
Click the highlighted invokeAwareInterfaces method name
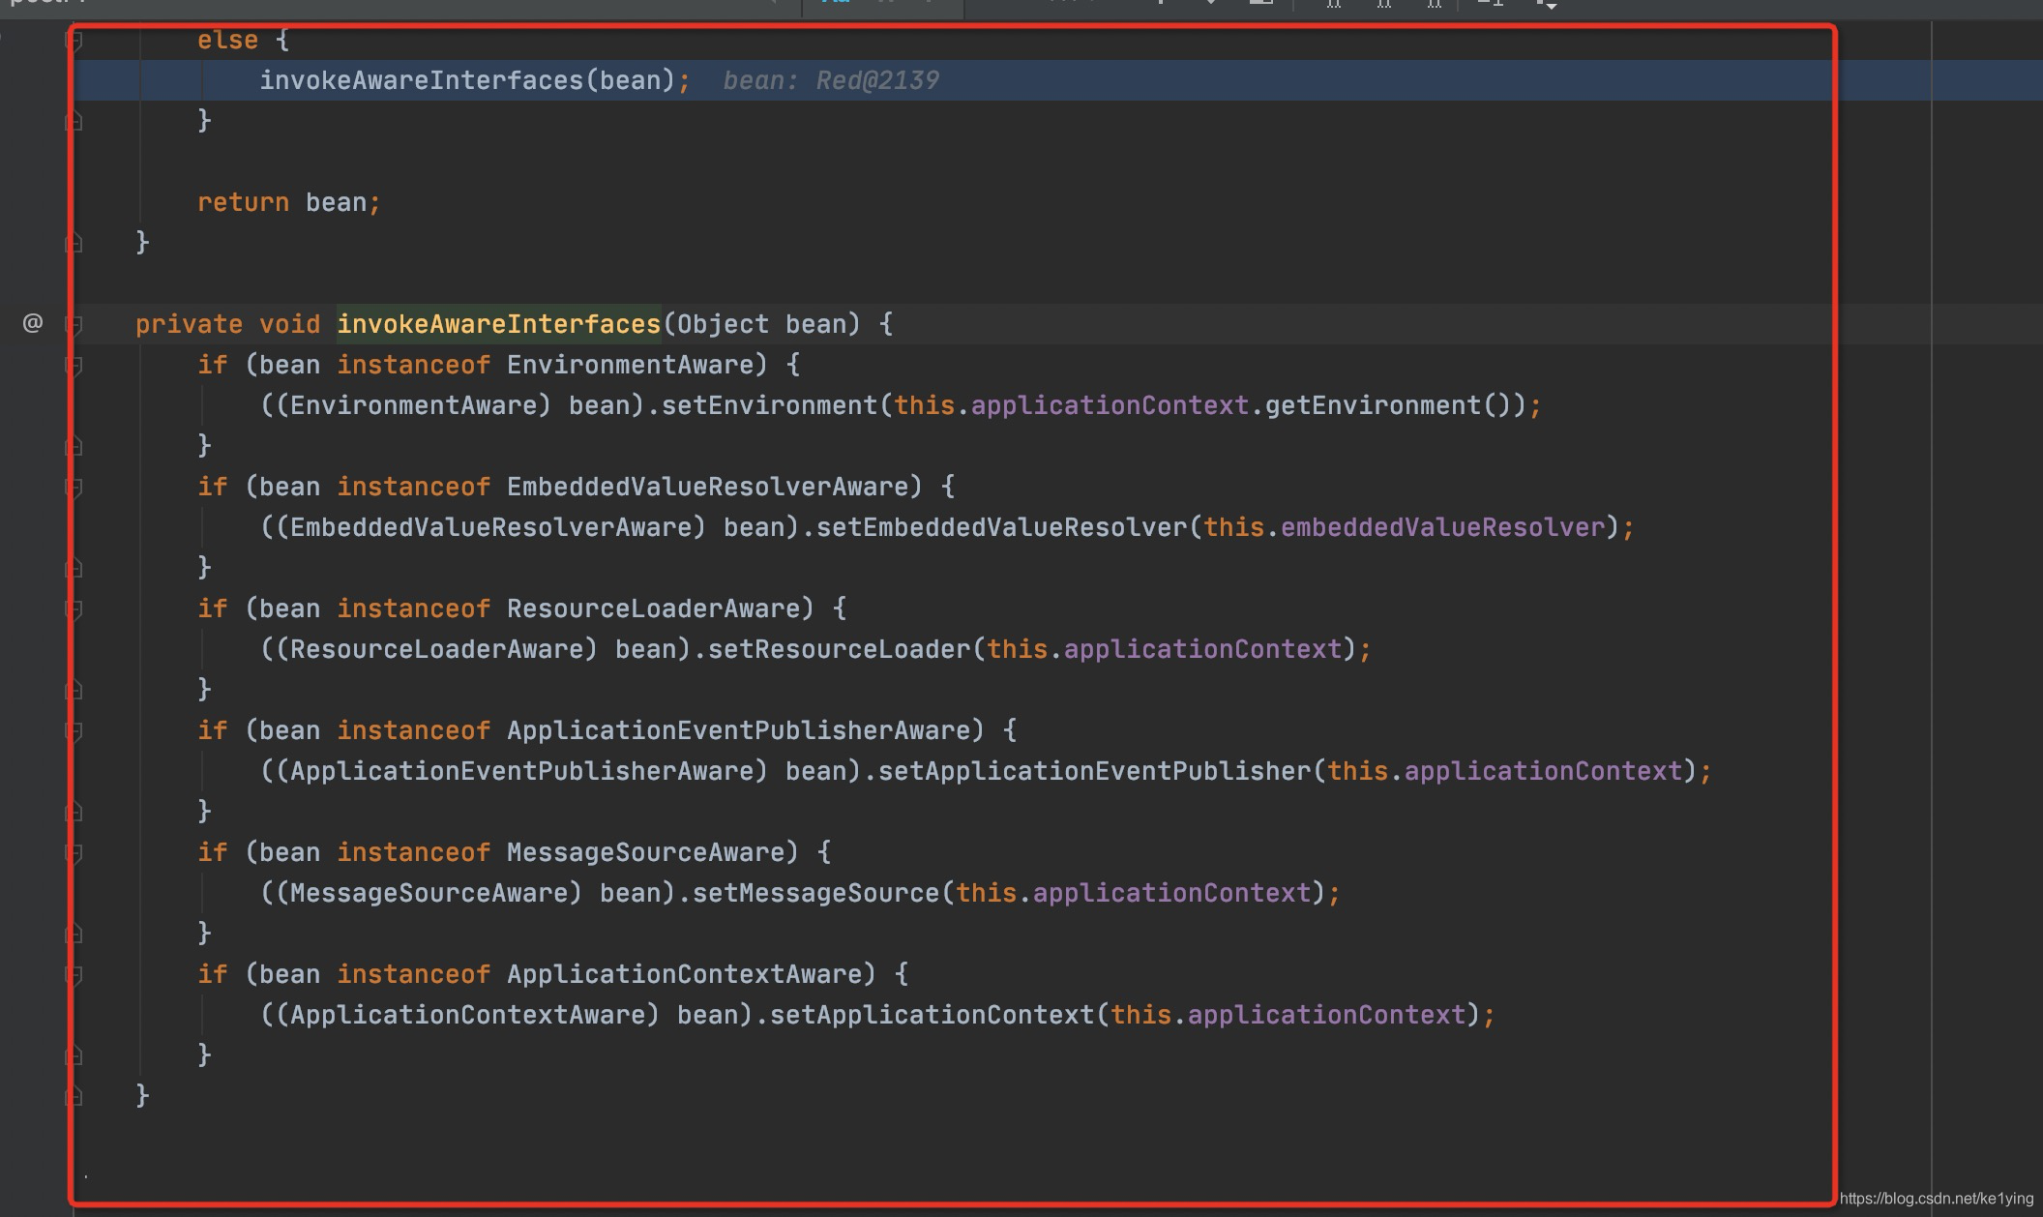(498, 324)
